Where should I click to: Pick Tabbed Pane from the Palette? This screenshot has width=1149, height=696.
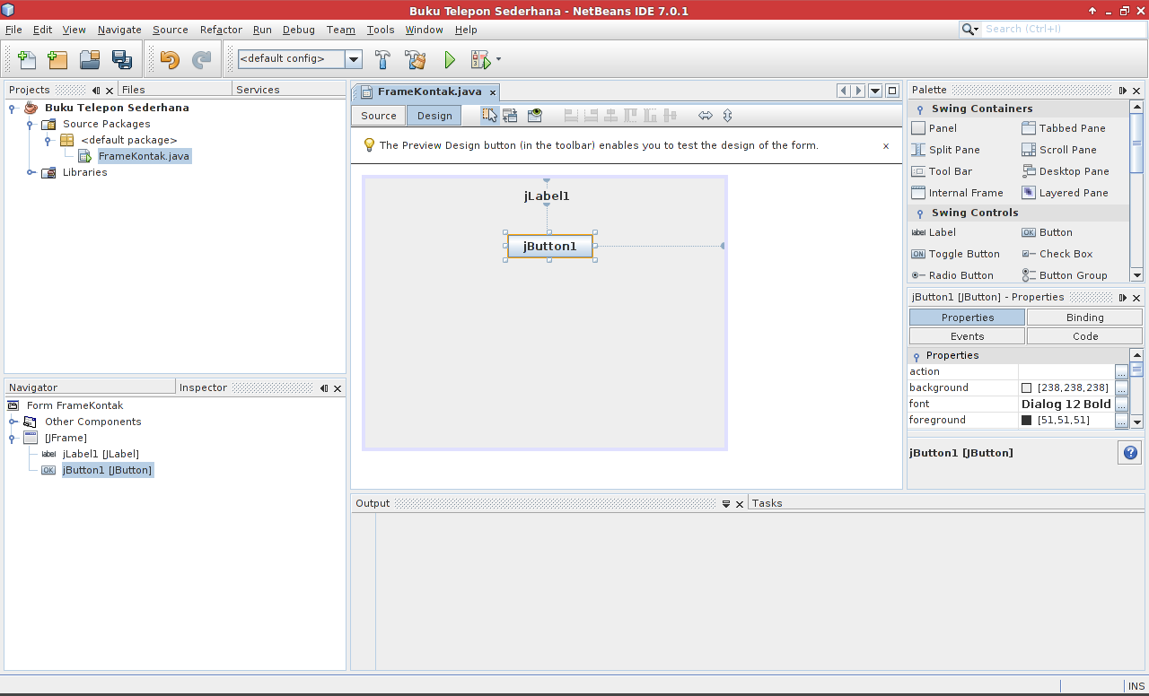tap(1063, 128)
